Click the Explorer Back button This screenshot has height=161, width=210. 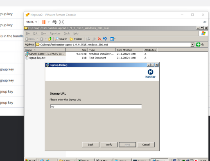coord(30,39)
